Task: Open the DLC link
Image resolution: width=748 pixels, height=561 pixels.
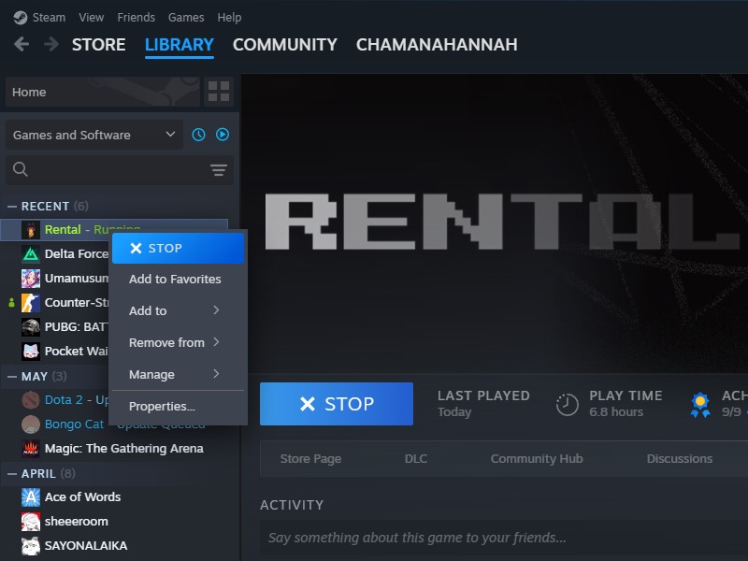Action: click(x=415, y=459)
